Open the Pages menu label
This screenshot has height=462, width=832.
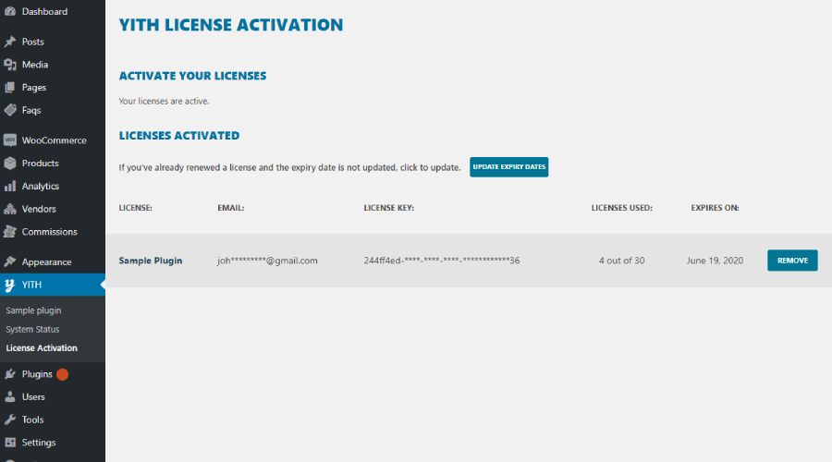tap(34, 88)
